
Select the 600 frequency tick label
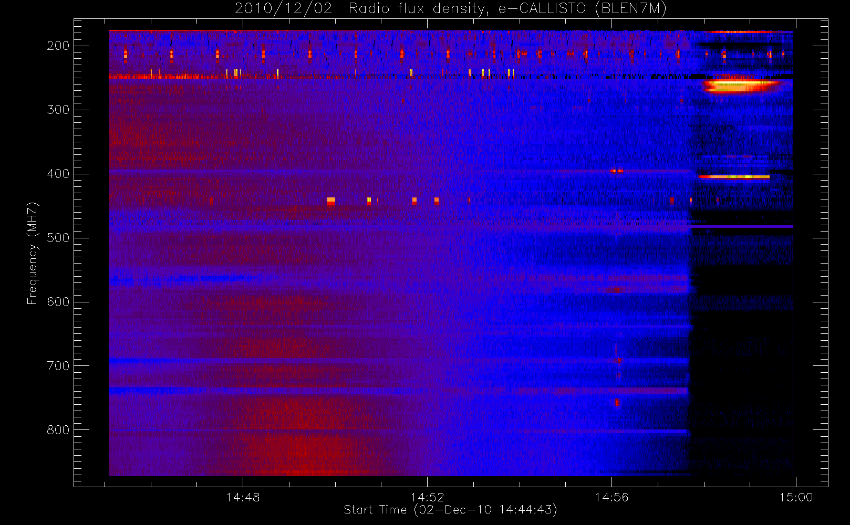tap(58, 302)
